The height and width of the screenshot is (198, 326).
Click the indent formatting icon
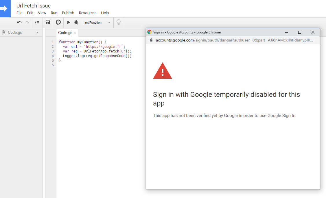point(37,22)
